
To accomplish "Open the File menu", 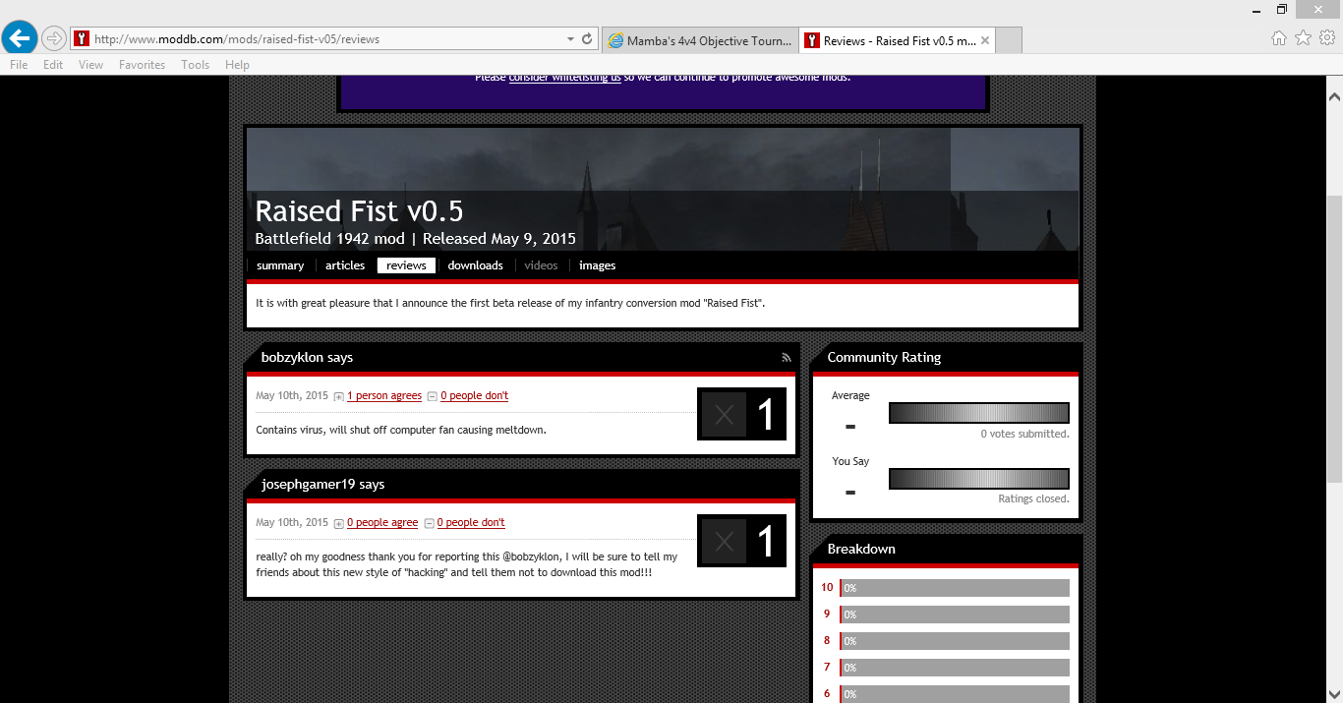I will click(19, 65).
